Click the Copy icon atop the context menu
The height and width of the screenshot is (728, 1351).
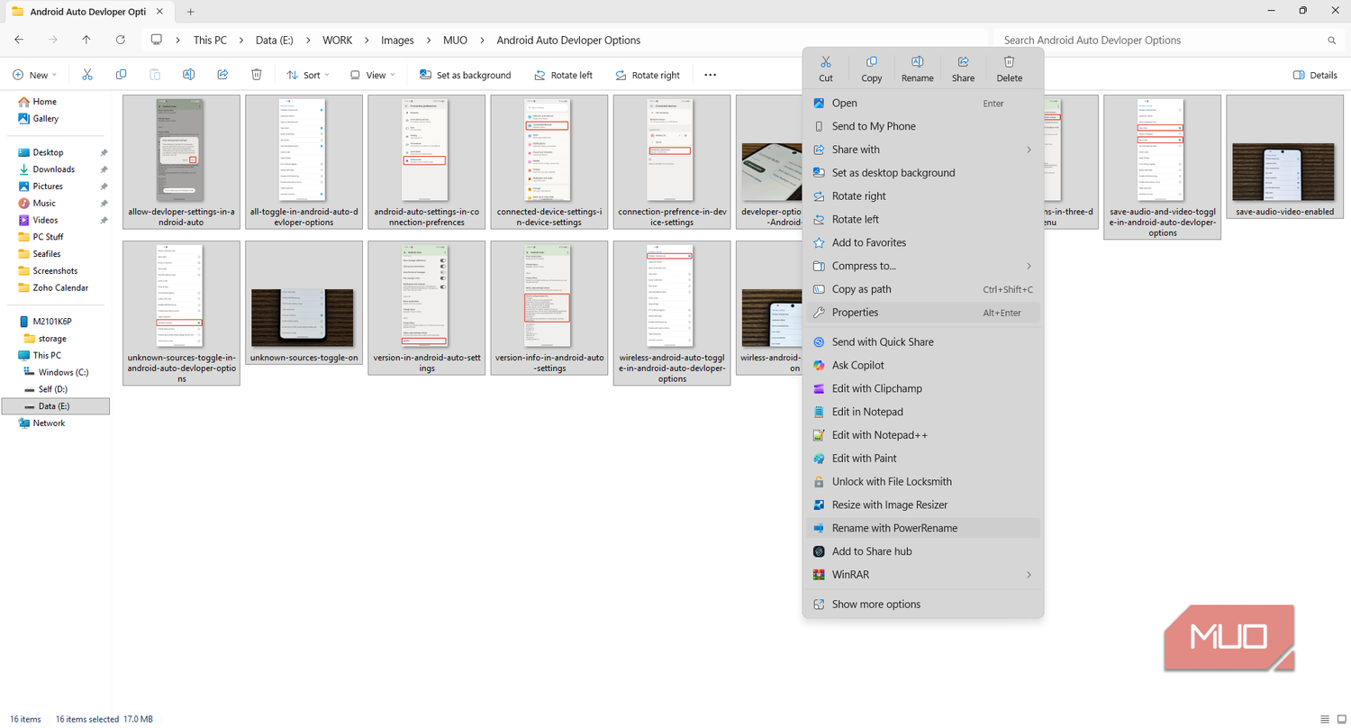click(872, 62)
